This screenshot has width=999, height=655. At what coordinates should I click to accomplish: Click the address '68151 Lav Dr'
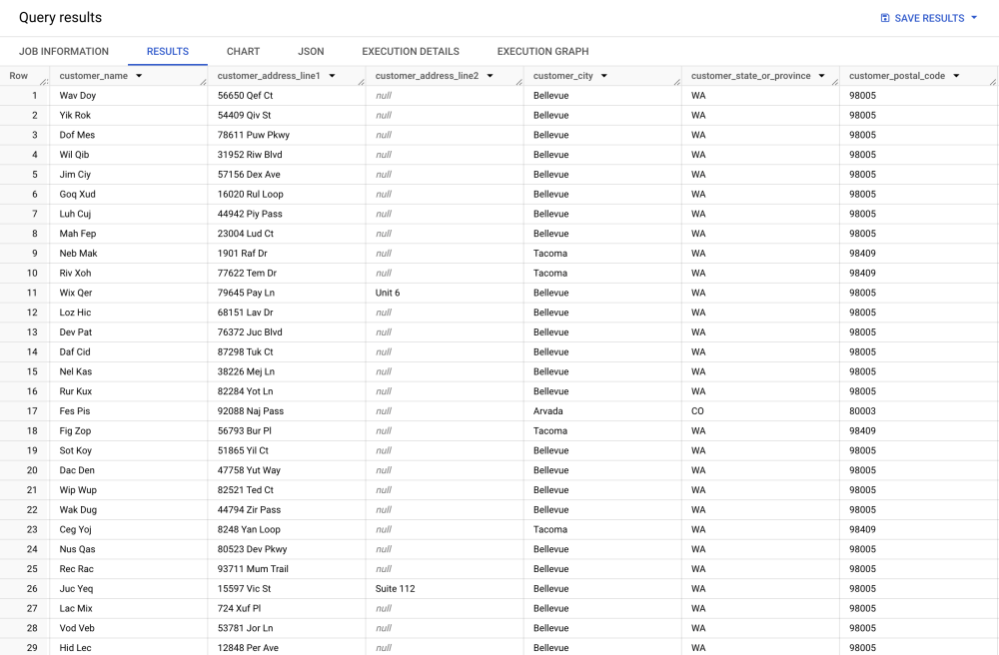[x=246, y=313]
